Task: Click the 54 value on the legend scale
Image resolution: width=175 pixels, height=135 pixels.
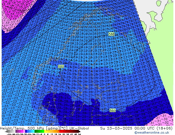Action: click(79, 134)
